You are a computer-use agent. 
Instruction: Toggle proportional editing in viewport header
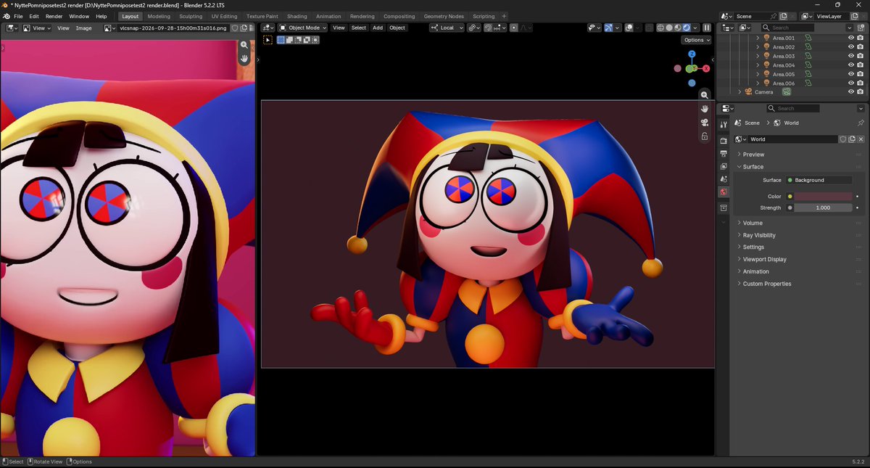(x=514, y=28)
